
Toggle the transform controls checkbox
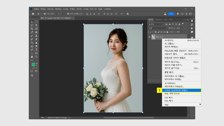point(68,14)
